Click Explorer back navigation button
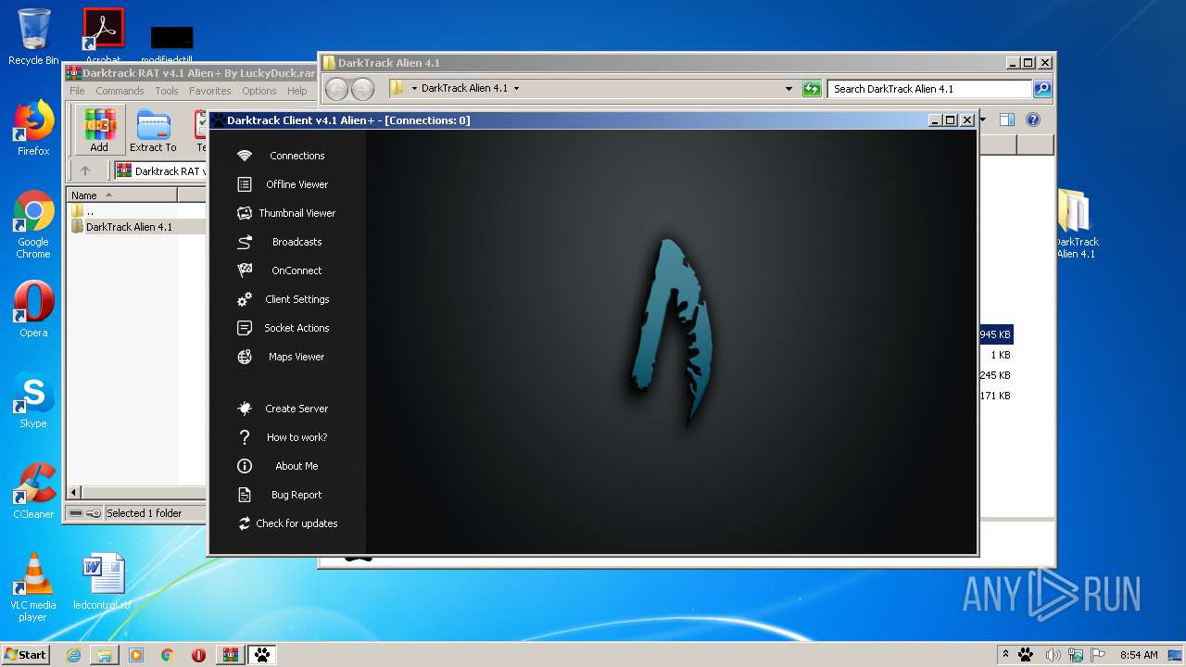1186x667 pixels. [x=337, y=89]
